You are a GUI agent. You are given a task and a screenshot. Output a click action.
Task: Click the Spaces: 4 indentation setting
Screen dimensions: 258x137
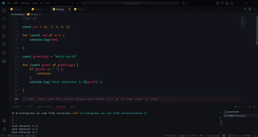tap(183, 135)
